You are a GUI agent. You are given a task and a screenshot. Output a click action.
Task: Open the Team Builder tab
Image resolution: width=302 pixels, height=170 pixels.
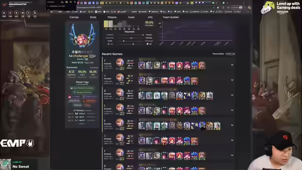click(171, 17)
